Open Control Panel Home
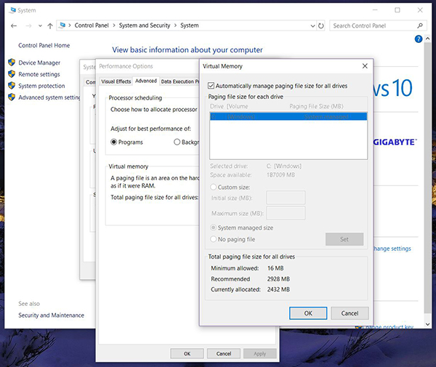Viewport: 436px width, 367px height. pos(44,45)
